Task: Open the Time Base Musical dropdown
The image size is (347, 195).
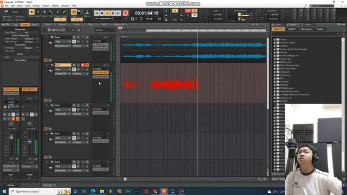Action: click(31, 48)
